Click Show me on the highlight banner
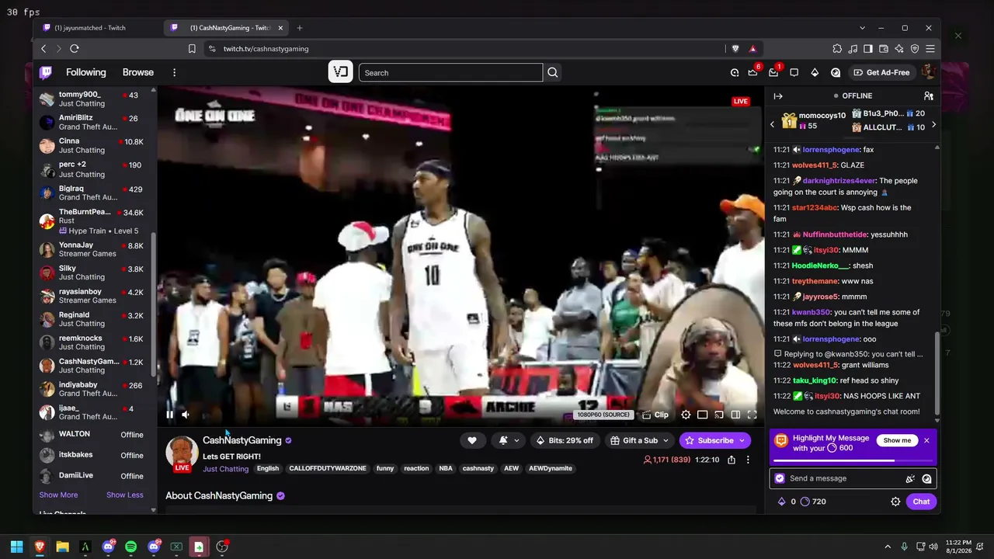The image size is (994, 559). (897, 440)
